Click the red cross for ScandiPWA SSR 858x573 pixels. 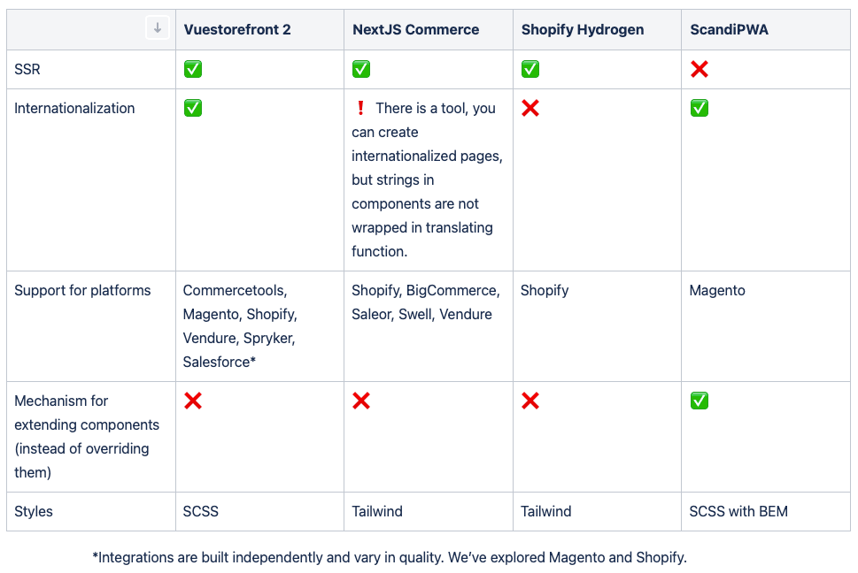tap(700, 69)
